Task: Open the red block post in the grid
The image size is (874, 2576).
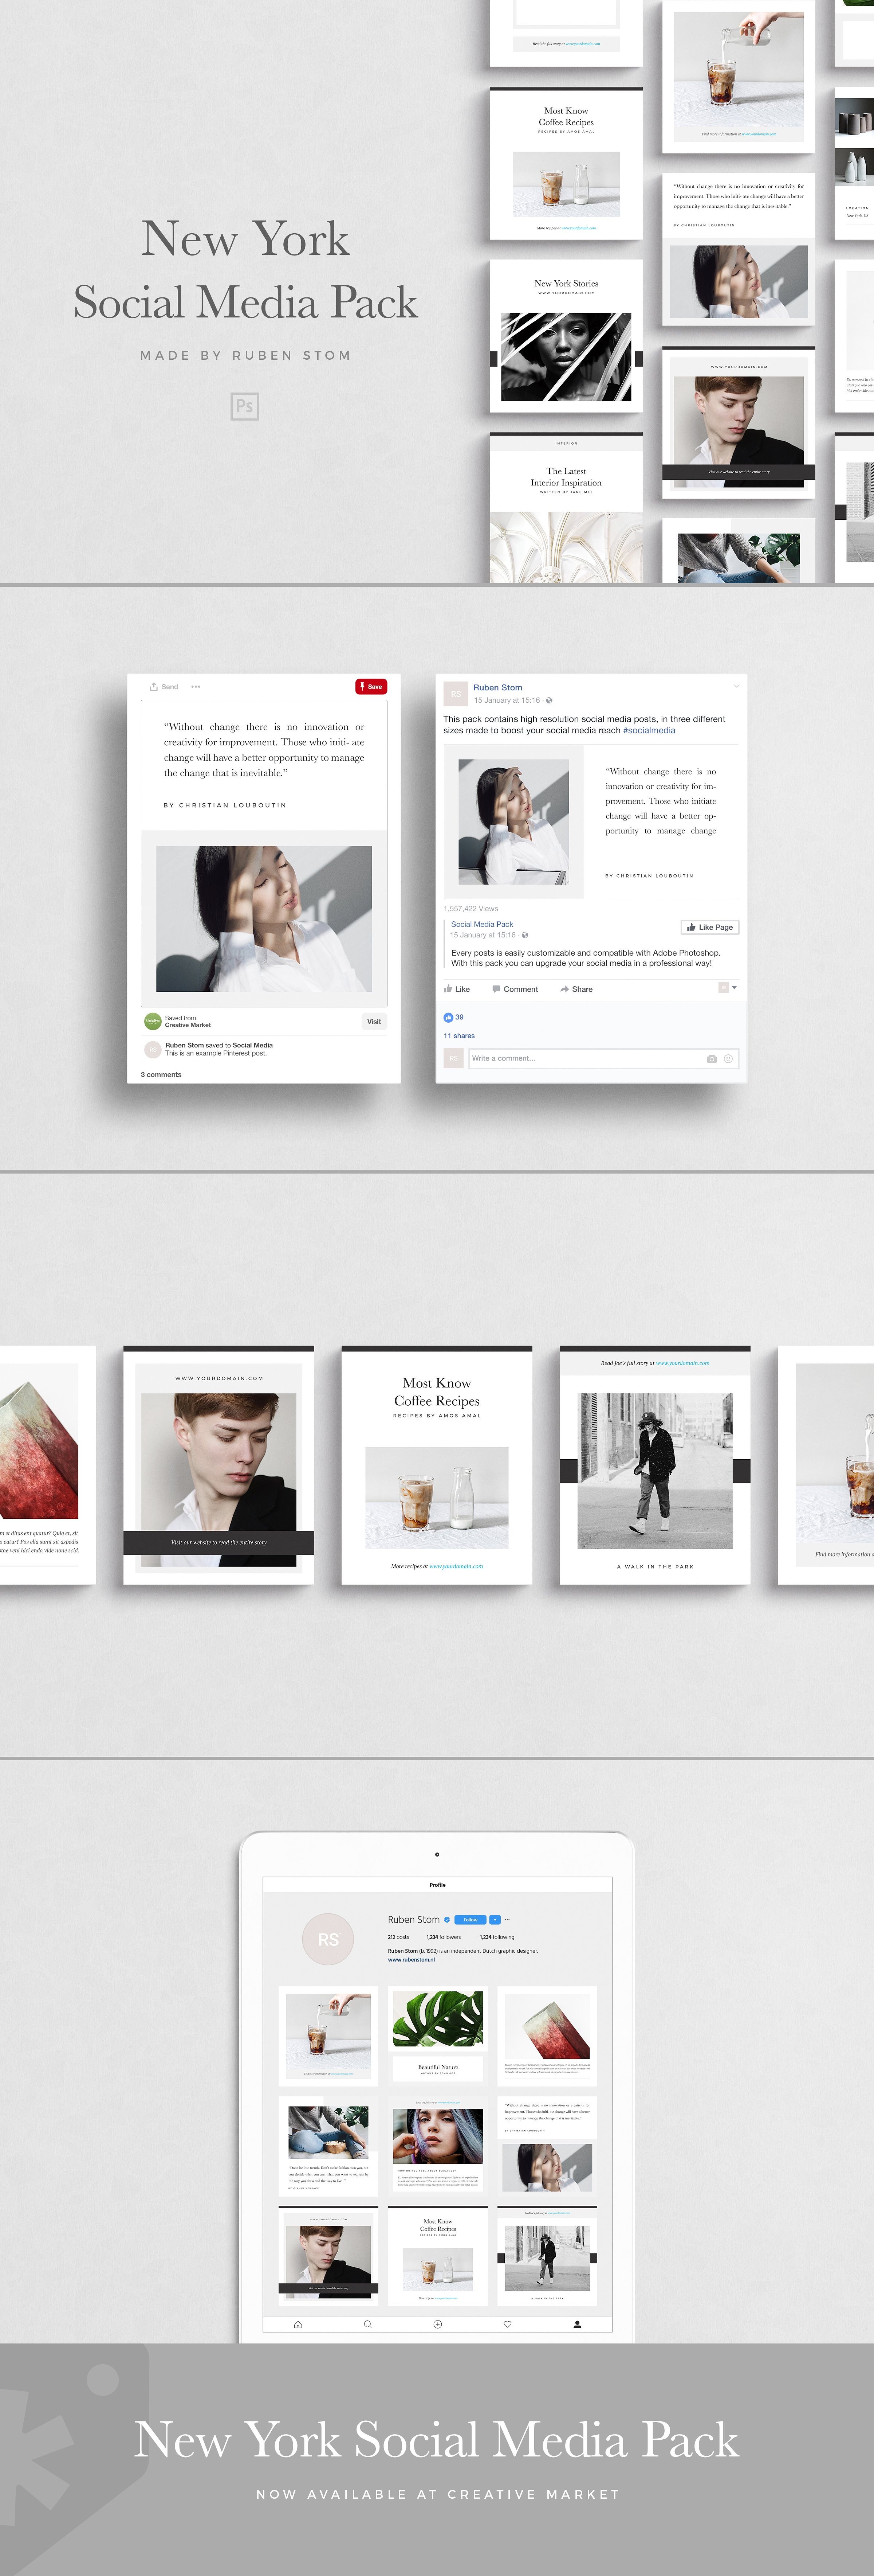Action: coord(547,2036)
